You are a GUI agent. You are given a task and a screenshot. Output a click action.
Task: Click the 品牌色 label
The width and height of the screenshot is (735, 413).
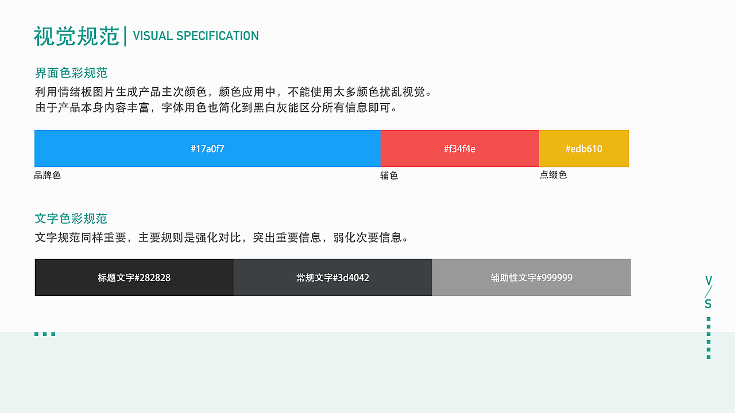tap(48, 175)
